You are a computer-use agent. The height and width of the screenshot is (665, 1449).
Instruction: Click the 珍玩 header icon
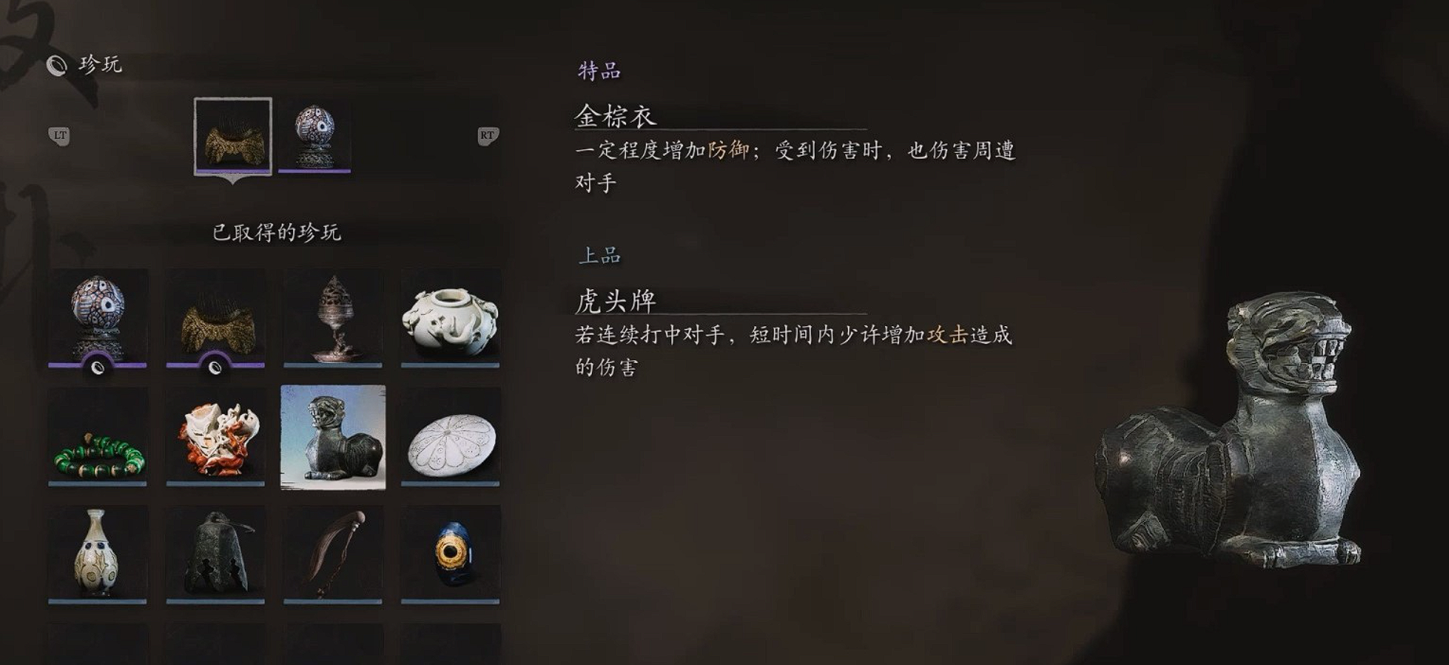click(x=57, y=66)
